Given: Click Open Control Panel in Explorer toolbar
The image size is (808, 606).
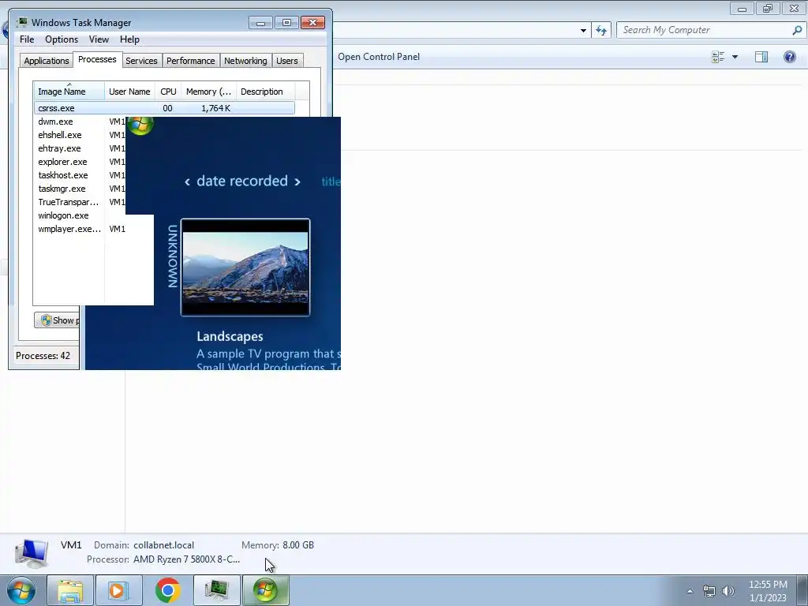Looking at the screenshot, I should pyautogui.click(x=379, y=57).
